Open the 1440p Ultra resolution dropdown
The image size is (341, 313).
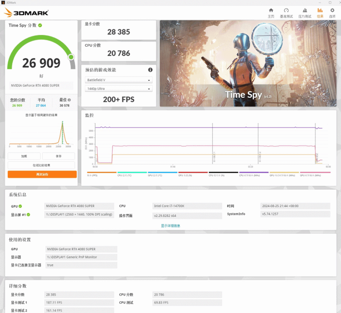tap(118, 89)
